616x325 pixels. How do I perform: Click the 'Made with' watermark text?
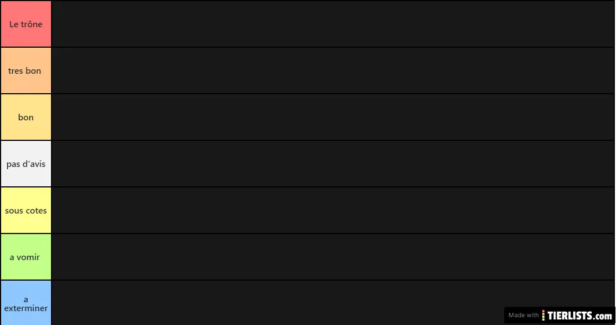tap(523, 316)
